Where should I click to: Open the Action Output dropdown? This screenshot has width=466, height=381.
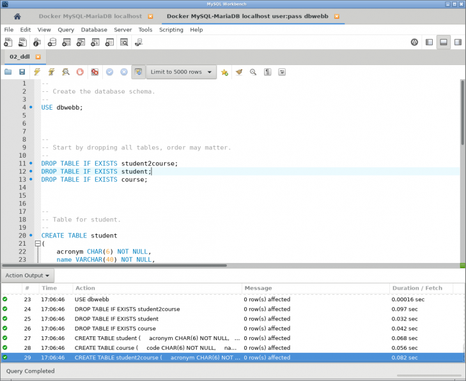27,275
